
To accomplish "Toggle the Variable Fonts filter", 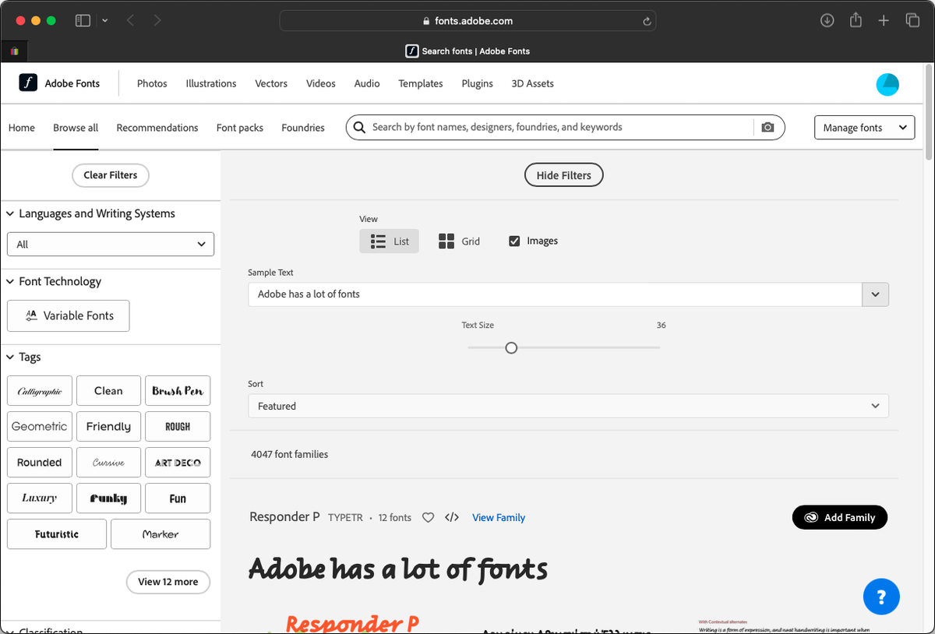I will (68, 315).
